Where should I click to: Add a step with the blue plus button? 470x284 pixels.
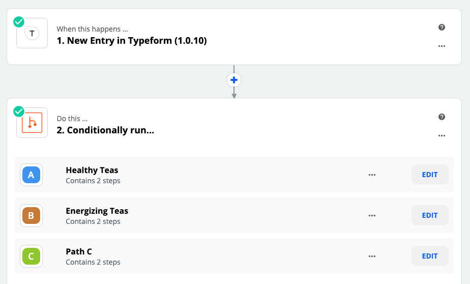[x=234, y=80]
